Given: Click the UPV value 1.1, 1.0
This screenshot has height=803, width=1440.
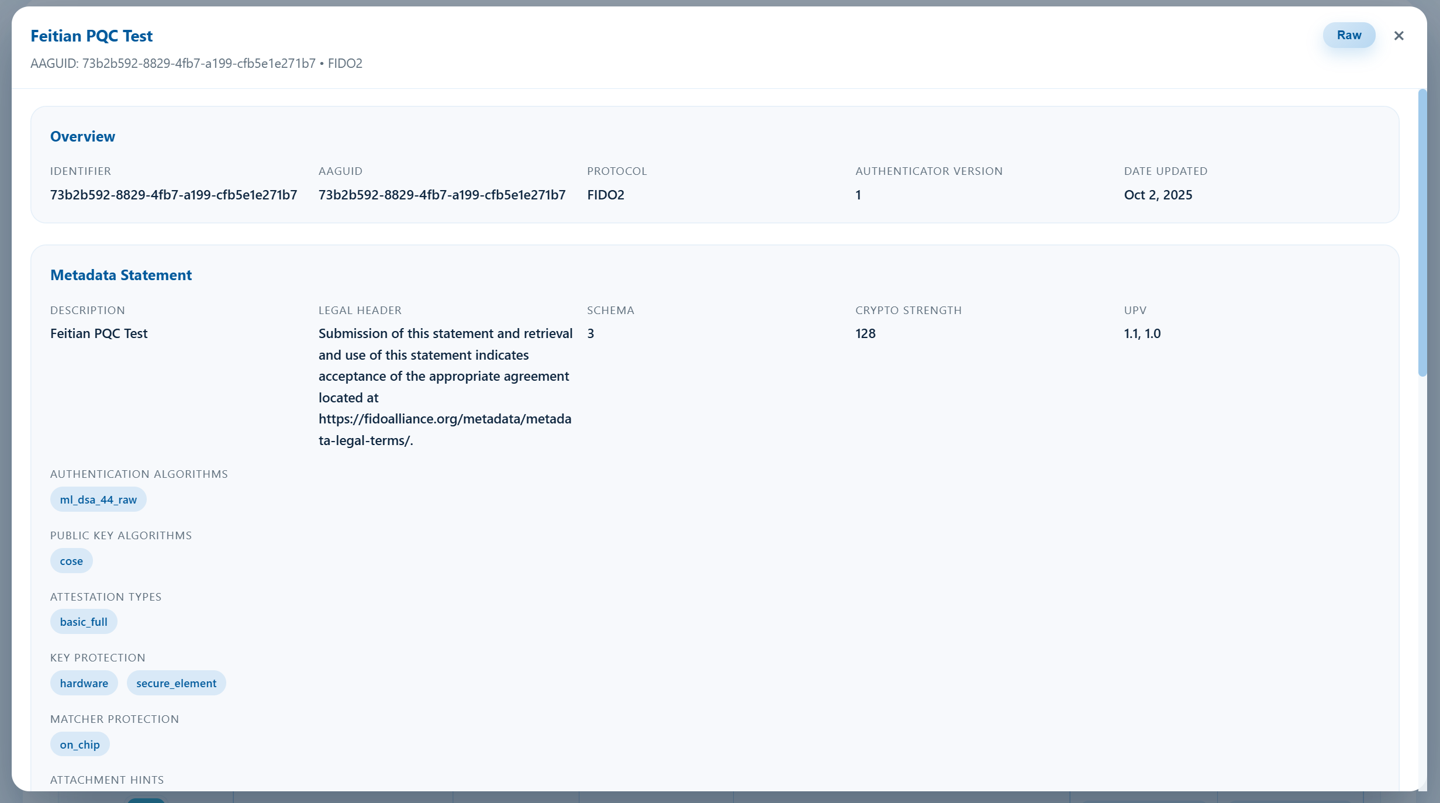Looking at the screenshot, I should click(1142, 333).
